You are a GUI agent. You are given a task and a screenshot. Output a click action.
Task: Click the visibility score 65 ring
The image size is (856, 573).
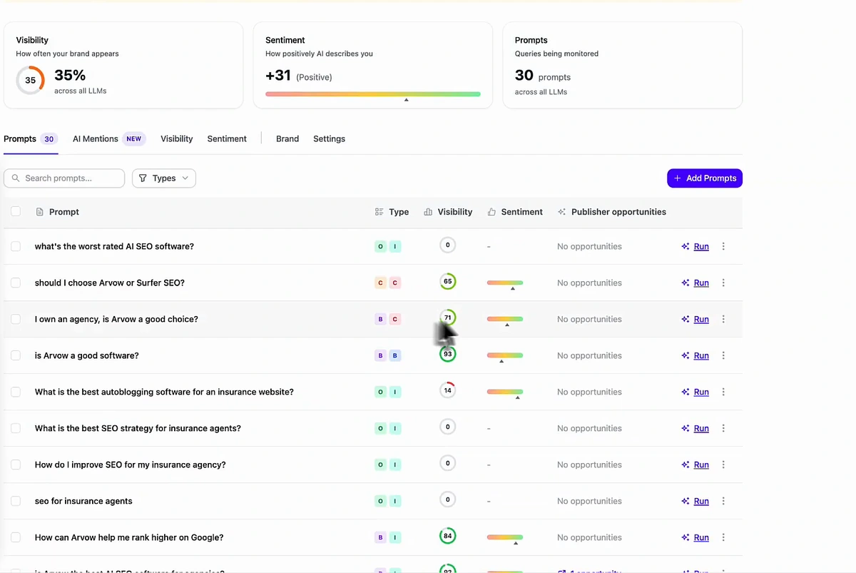447,281
